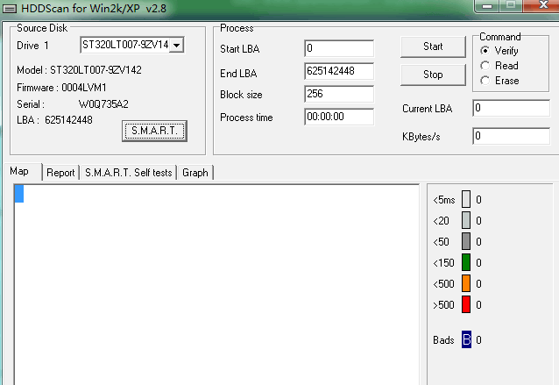
Task: Open the Drive selection dropdown arrow
Action: pos(176,46)
